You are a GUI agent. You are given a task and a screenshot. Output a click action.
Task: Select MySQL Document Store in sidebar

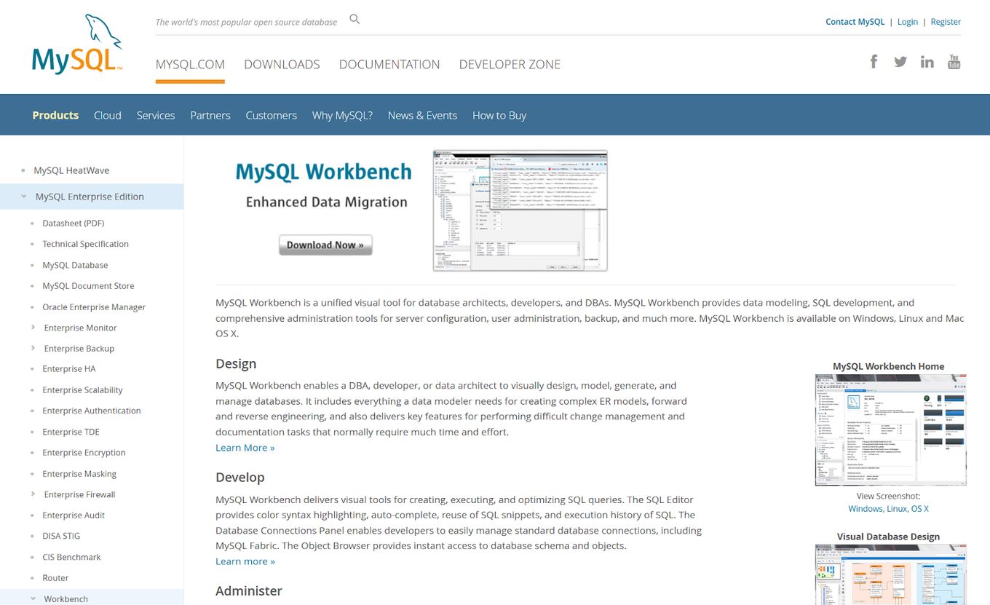pyautogui.click(x=88, y=286)
